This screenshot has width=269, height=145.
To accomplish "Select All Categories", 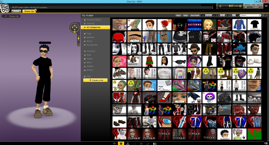I will [95, 27].
